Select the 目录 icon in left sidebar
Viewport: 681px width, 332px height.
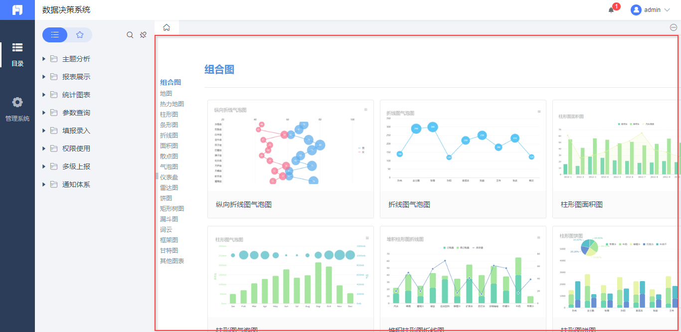click(17, 47)
